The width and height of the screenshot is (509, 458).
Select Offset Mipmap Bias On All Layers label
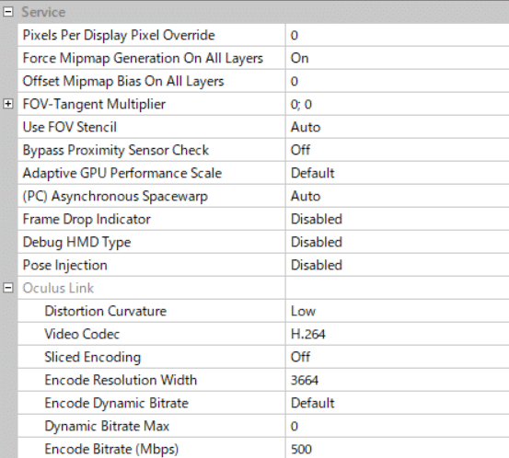(x=123, y=82)
